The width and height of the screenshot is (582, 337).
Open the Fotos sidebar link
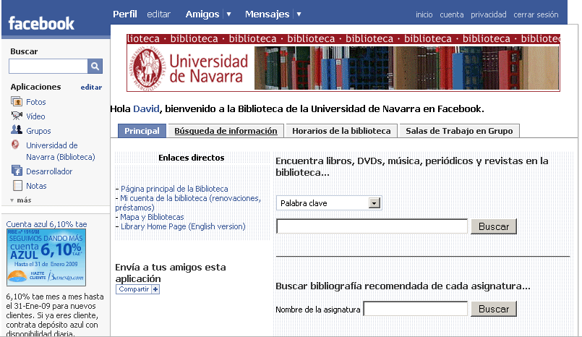(35, 102)
